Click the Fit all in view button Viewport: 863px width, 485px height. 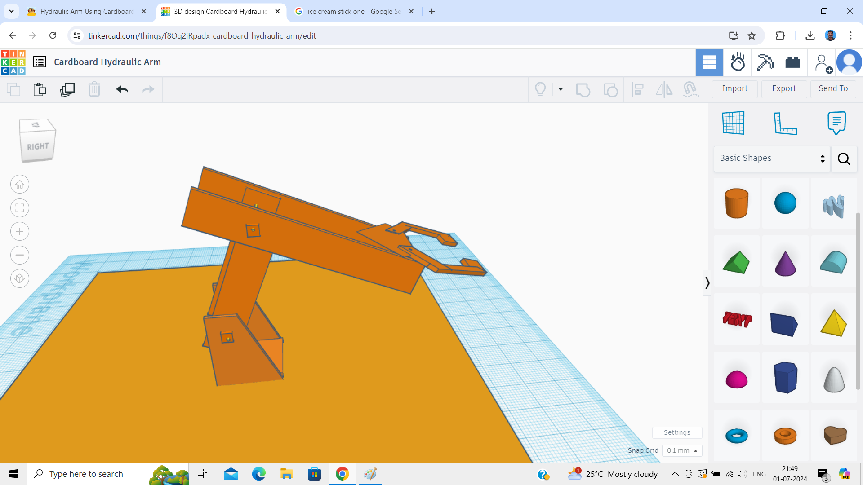pos(20,208)
